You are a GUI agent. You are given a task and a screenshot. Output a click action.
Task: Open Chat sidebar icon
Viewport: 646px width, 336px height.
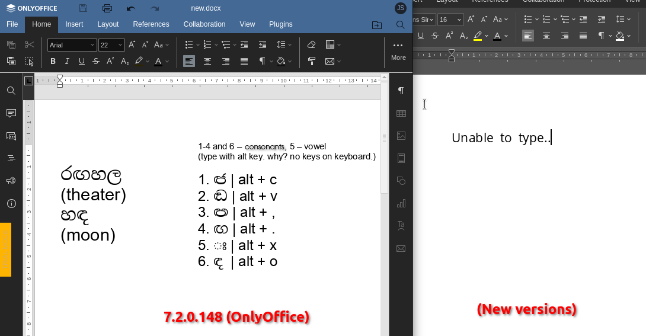(11, 136)
